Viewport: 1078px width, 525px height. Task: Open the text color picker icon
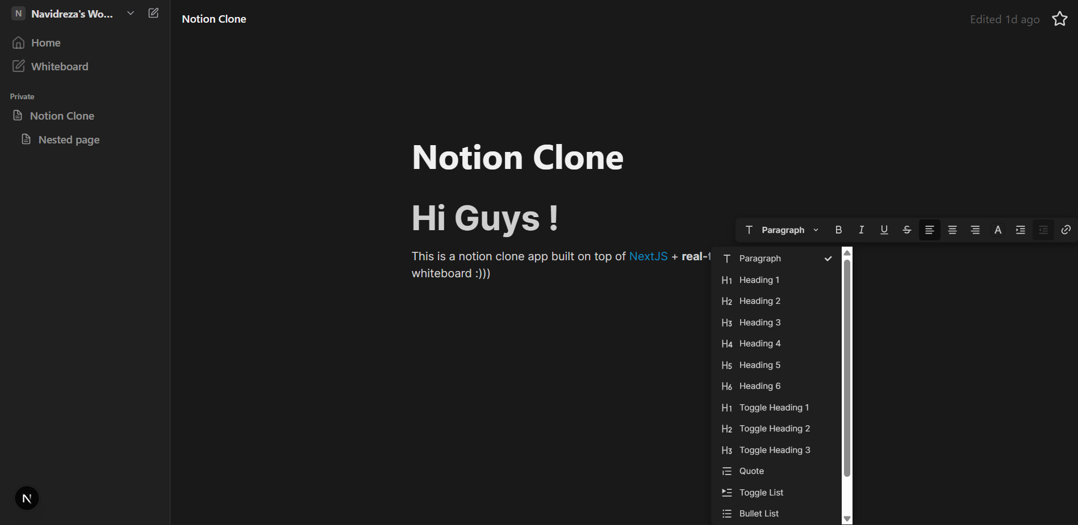pos(998,230)
